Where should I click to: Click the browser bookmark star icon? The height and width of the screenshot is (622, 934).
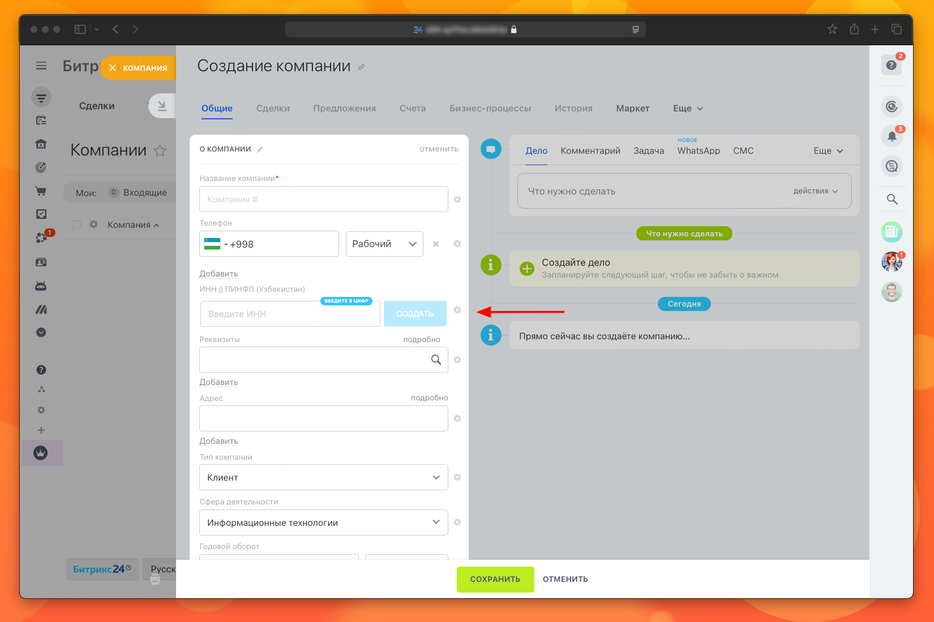(832, 29)
